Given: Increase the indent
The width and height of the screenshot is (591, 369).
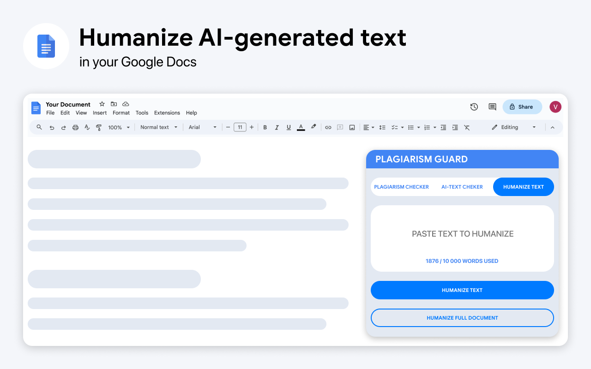Looking at the screenshot, I should click(x=455, y=127).
